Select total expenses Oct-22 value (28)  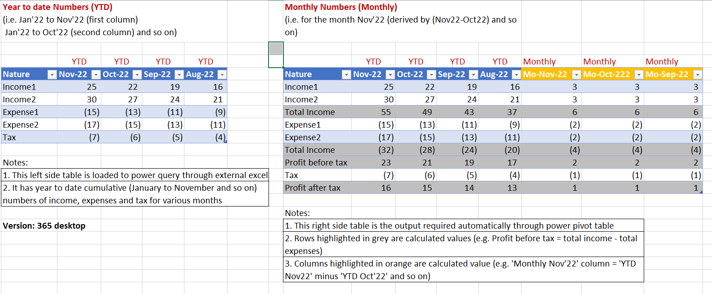point(427,150)
